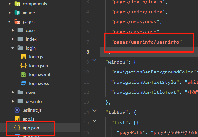Select the uesrinfo folder name
The width and height of the screenshot is (198, 137).
34,101
